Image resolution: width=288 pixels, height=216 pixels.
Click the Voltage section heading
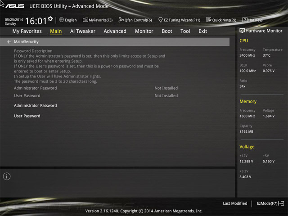(x=247, y=147)
